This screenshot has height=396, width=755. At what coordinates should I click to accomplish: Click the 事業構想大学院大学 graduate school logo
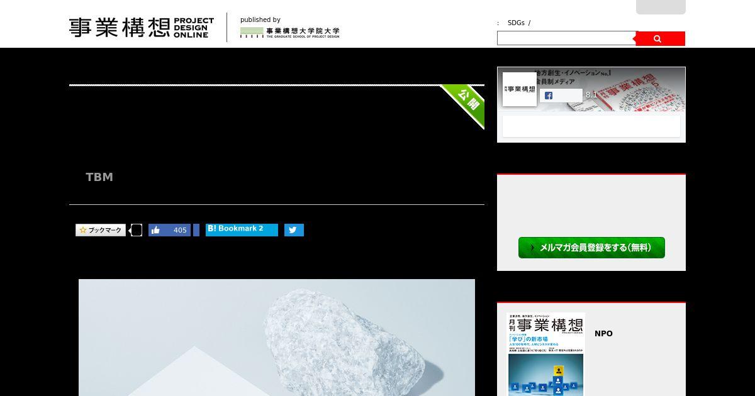click(x=289, y=32)
